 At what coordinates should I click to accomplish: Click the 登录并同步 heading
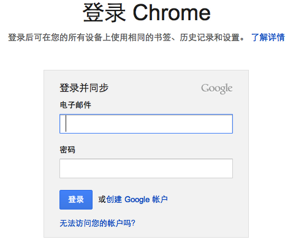point(84,88)
